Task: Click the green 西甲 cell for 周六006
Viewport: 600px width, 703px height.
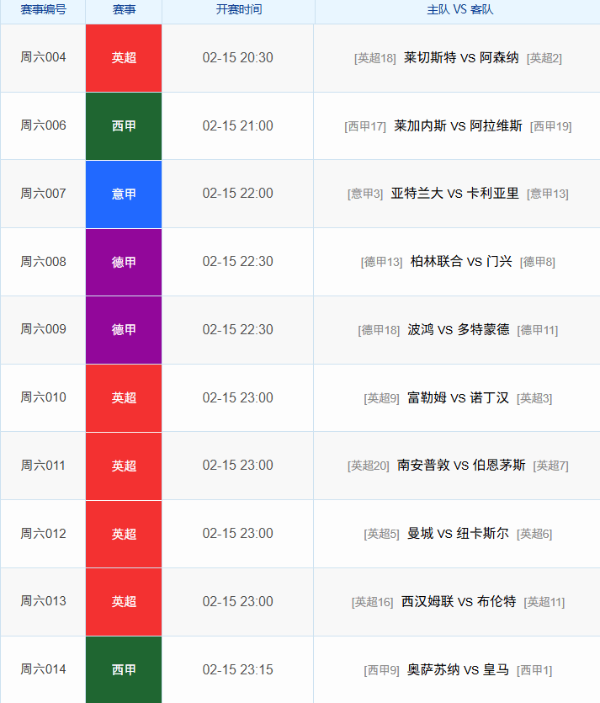Action: click(x=124, y=126)
